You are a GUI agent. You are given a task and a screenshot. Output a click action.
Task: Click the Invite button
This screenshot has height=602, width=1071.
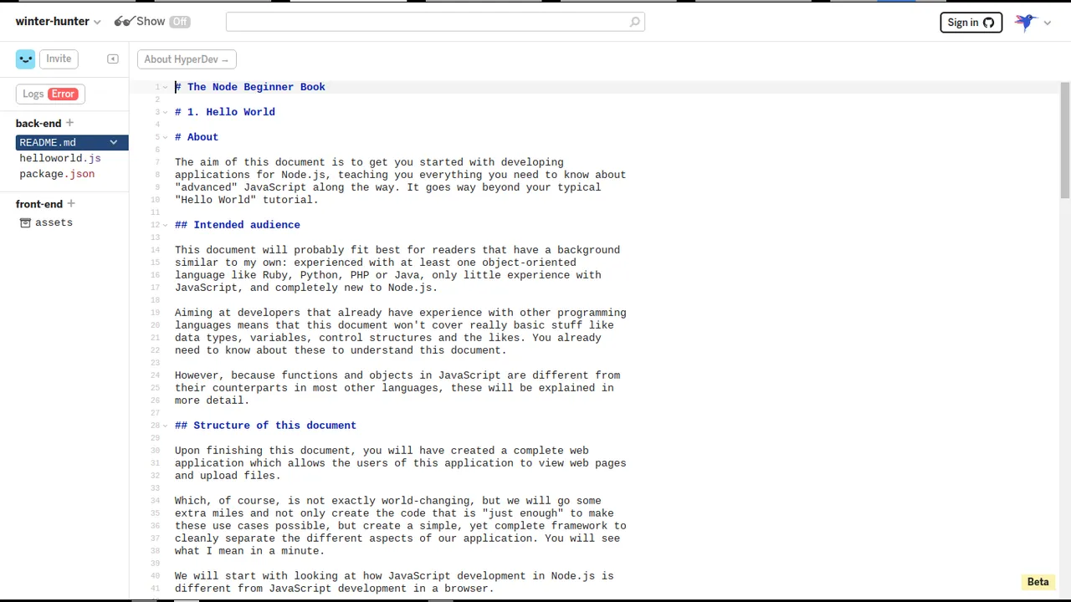[59, 59]
